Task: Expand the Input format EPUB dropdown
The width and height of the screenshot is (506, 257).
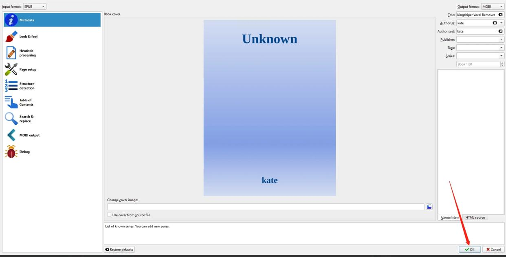Action: (x=35, y=7)
